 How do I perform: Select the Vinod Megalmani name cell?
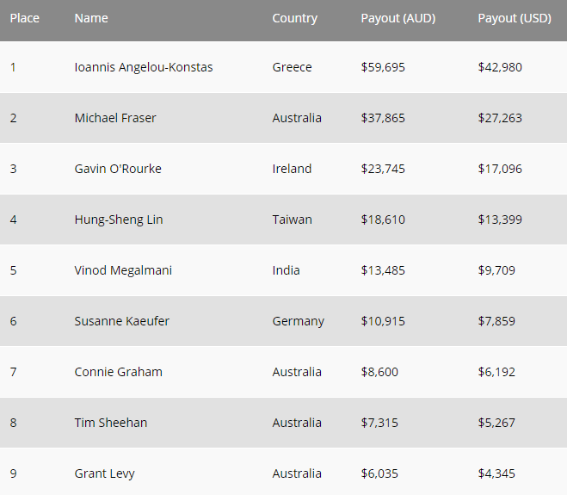click(x=123, y=270)
